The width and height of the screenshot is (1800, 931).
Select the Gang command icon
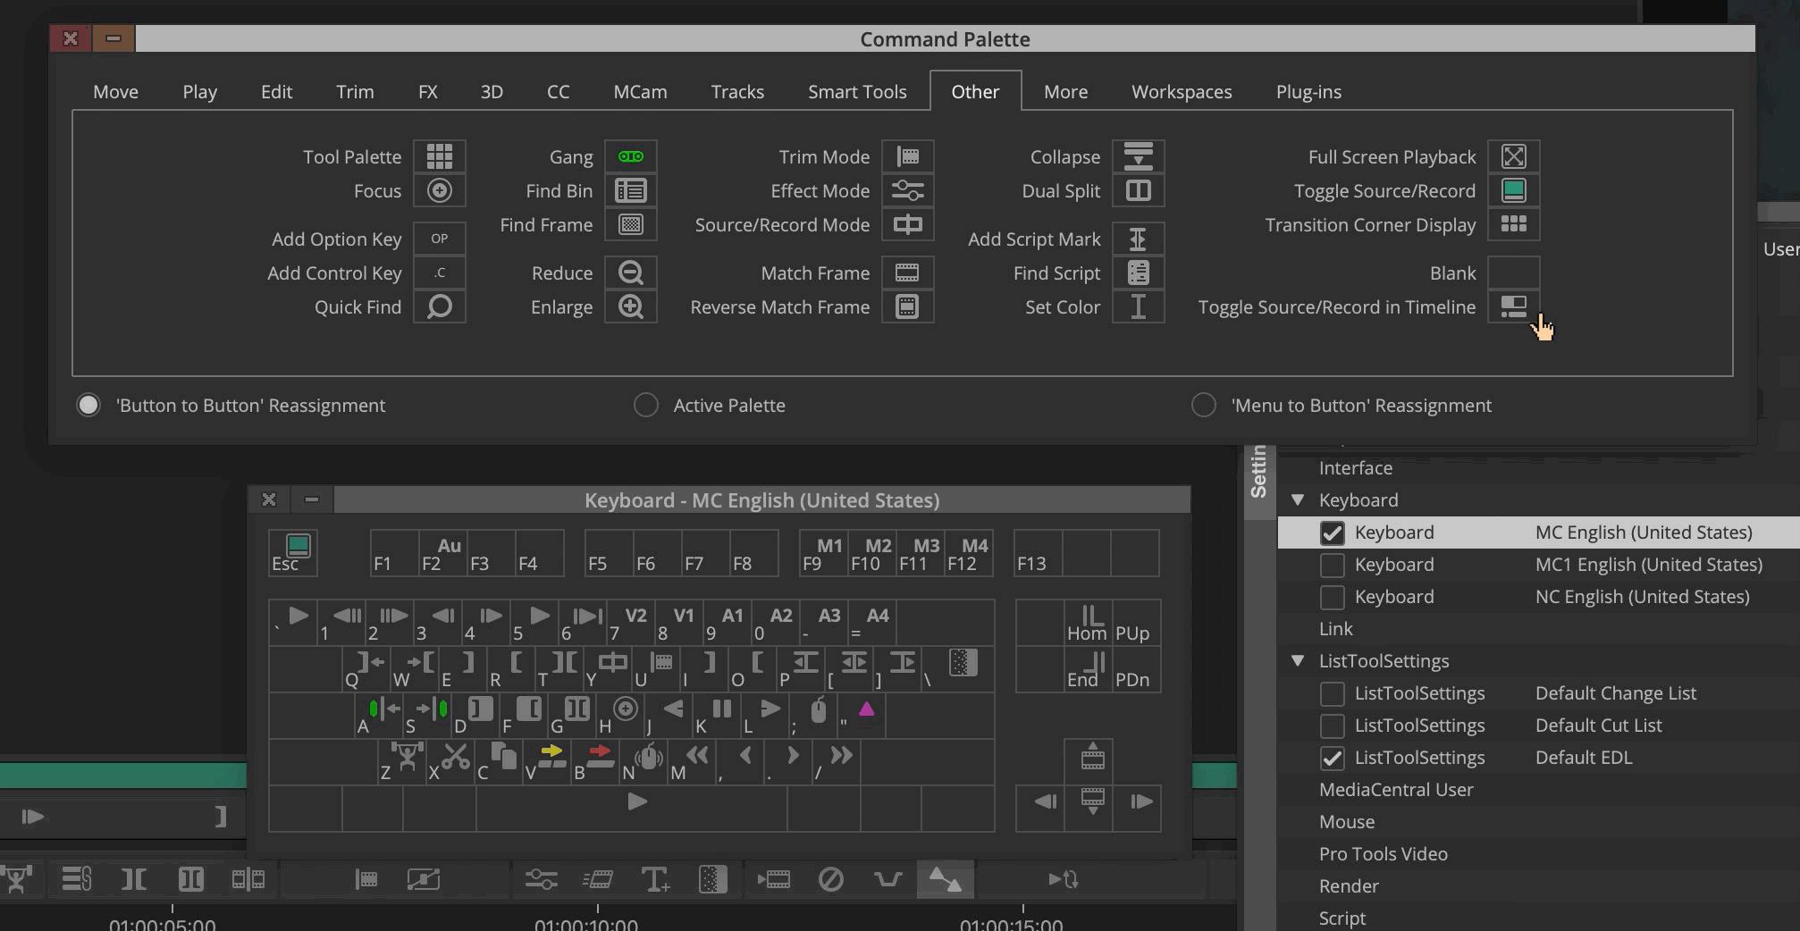point(630,156)
